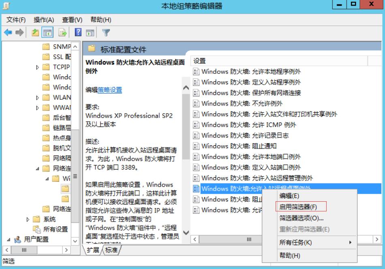Select the WWAN folder in tree
The width and height of the screenshot is (385, 269).
pyautogui.click(x=57, y=108)
